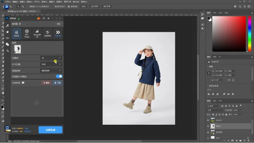Image resolution: width=254 pixels, height=143 pixels.
Task: Show all functions with double-chevron icon
Action: click(58, 34)
